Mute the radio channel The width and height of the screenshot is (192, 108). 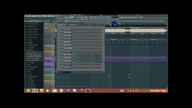58,64
